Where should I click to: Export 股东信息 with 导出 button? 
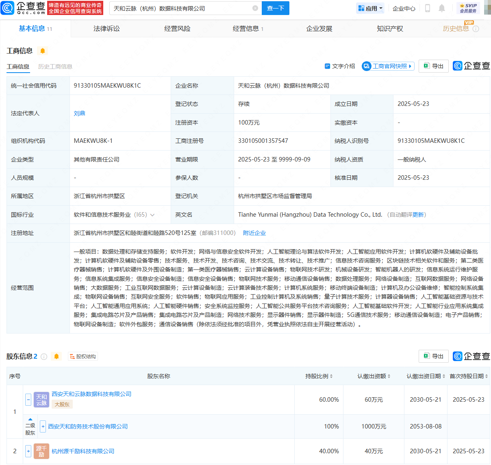(434, 356)
